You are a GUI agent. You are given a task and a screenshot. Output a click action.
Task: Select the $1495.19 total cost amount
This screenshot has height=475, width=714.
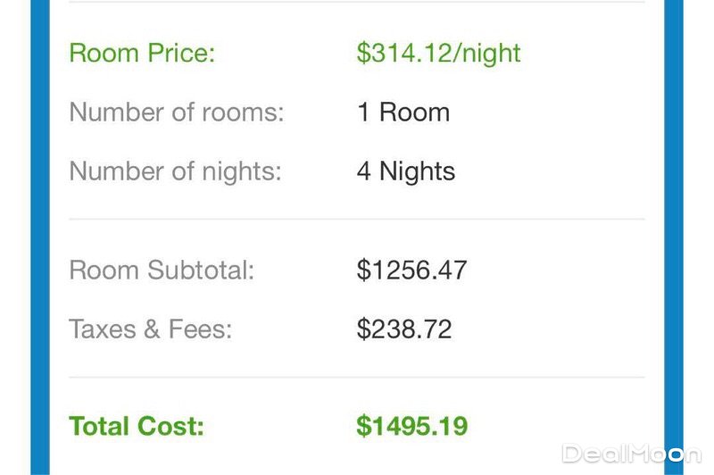[x=411, y=426]
